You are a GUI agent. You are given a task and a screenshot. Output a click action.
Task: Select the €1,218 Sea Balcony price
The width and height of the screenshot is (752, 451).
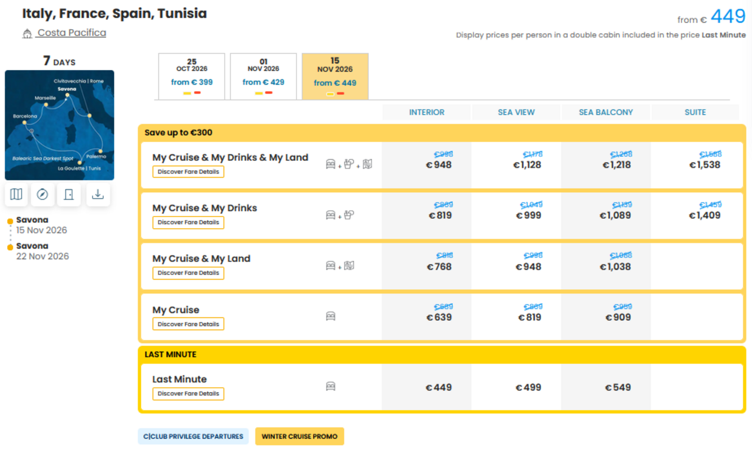tap(617, 165)
